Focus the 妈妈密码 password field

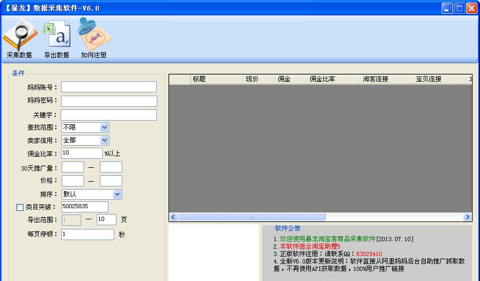pos(109,101)
